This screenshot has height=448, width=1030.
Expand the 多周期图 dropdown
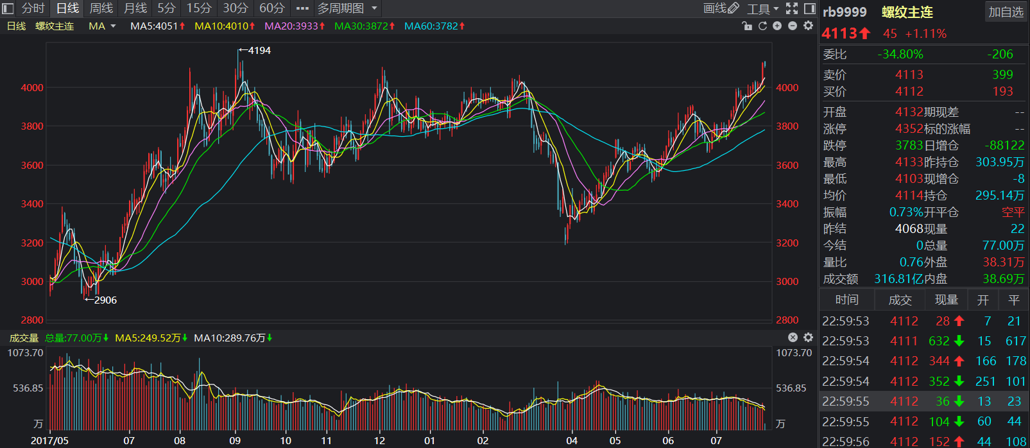(x=347, y=8)
